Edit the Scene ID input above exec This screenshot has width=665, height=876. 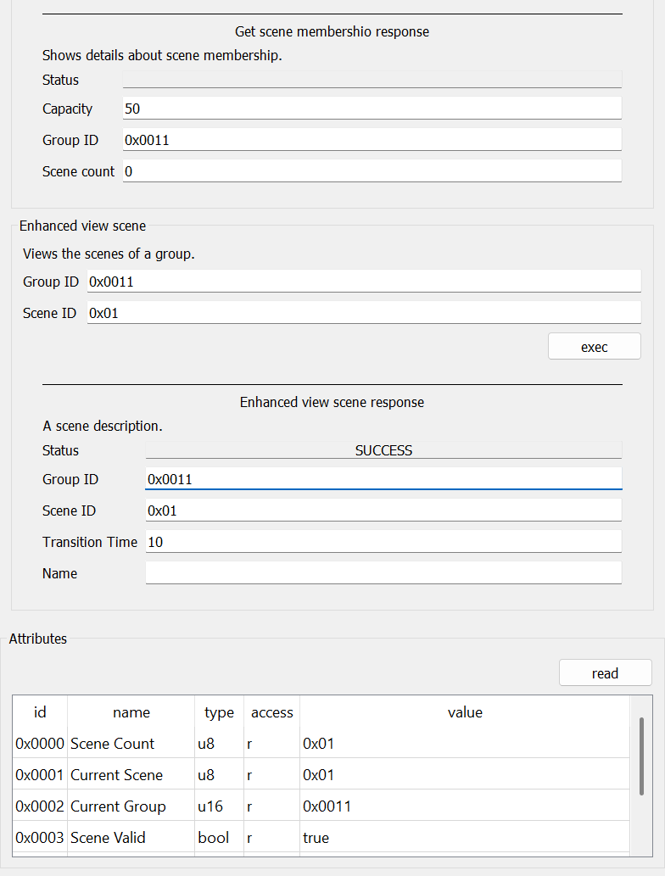(x=364, y=312)
